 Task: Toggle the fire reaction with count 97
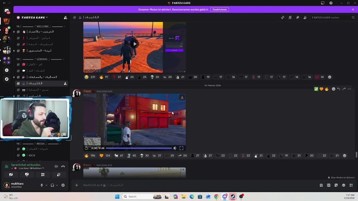click(104, 77)
